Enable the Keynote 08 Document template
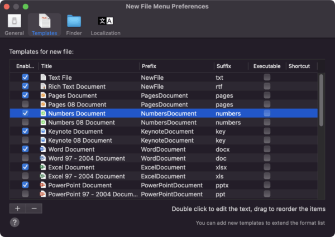This screenshot has height=237, width=335. 25,140
